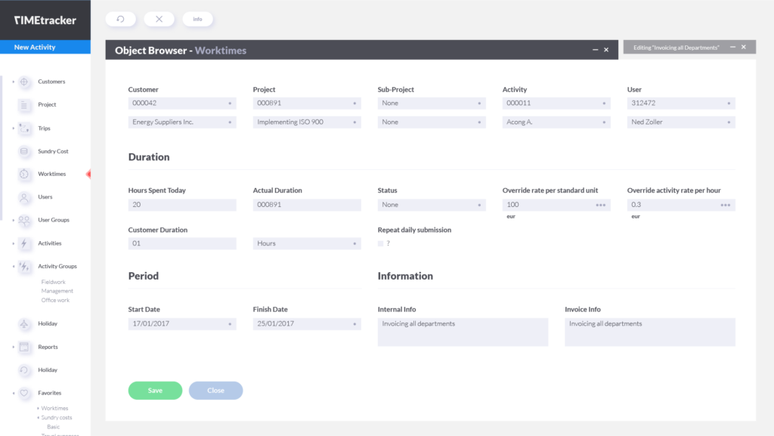Select the Customers section in the sidebar
Viewport: 774px width, 436px height.
click(25, 81)
